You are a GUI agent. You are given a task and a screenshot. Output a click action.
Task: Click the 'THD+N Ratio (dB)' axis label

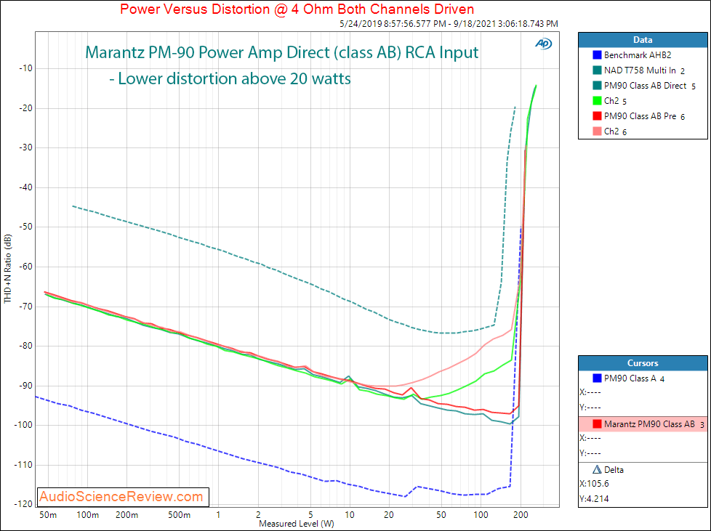click(8, 269)
